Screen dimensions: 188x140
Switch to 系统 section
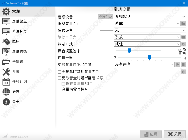pyautogui.click(x=16, y=72)
